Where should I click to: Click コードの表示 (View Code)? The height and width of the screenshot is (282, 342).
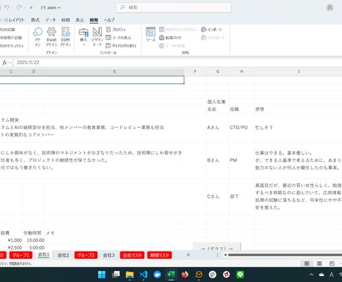click(x=118, y=38)
